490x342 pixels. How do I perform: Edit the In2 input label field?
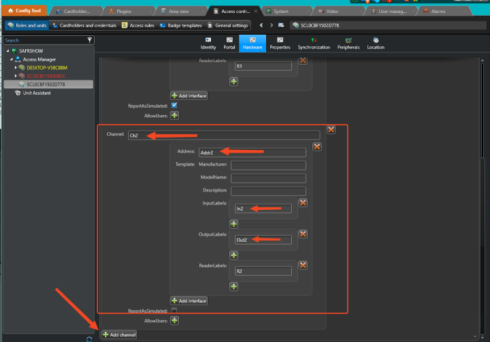tap(263, 208)
